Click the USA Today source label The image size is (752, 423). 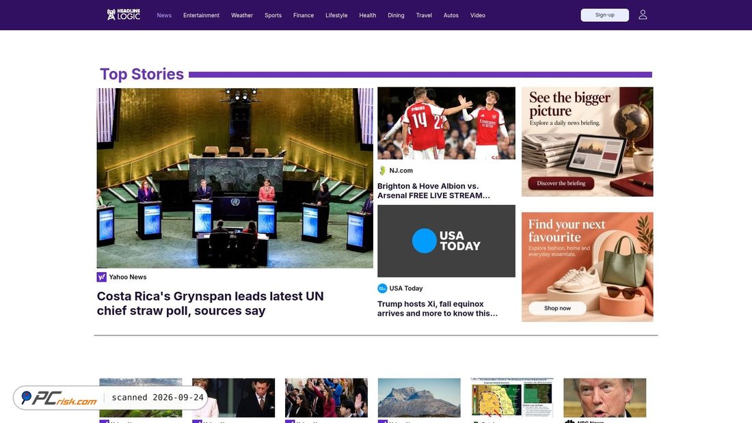pos(405,288)
